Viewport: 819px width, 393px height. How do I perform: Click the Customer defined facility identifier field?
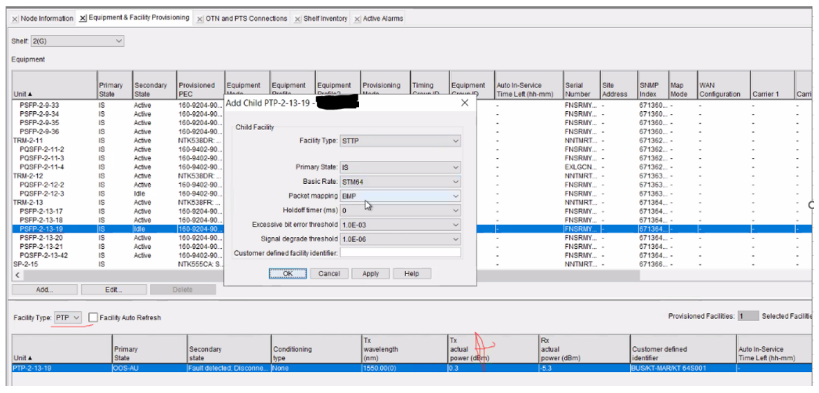point(400,252)
